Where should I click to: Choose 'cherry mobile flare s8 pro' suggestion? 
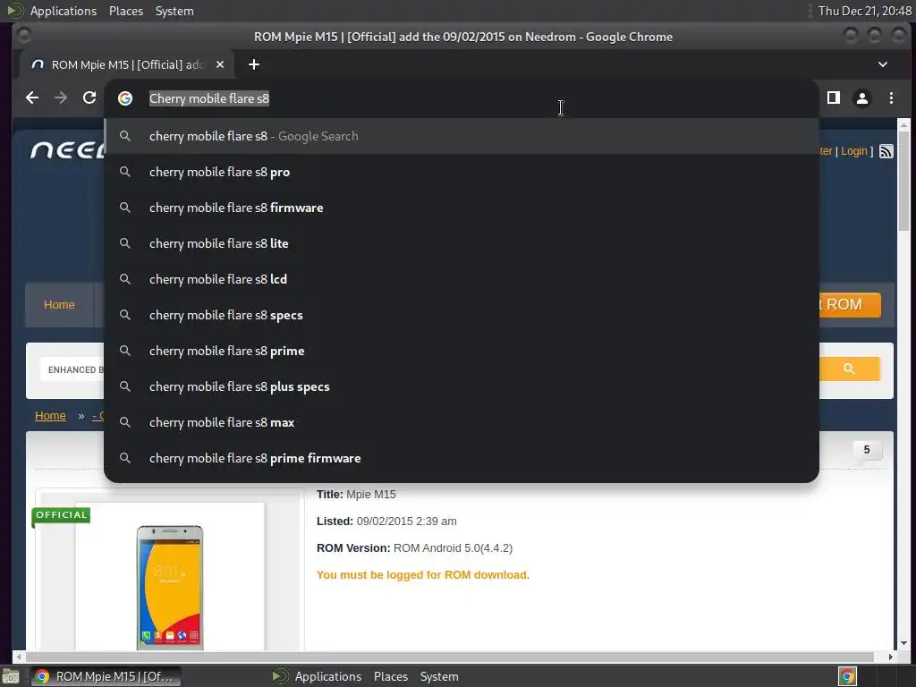pyautogui.click(x=462, y=172)
